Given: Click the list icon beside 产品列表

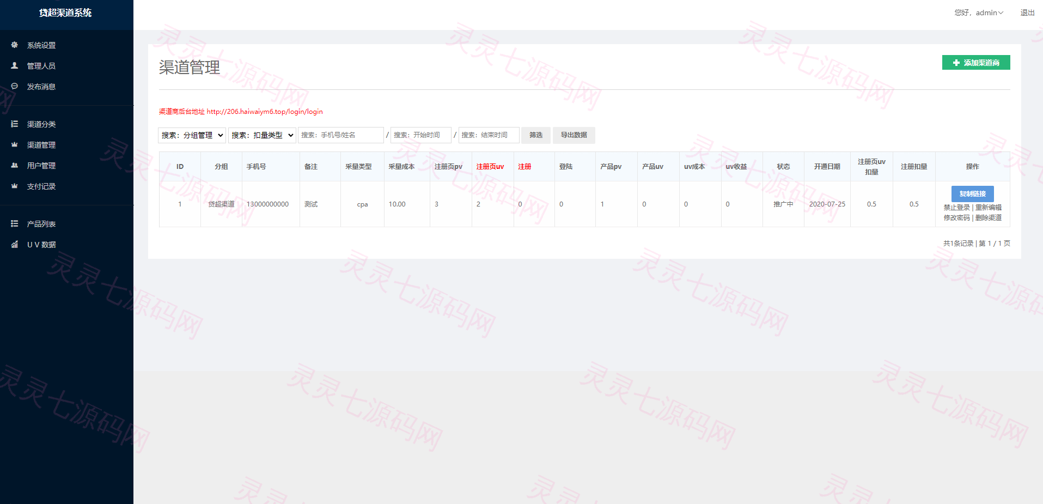Looking at the screenshot, I should pyautogui.click(x=15, y=224).
